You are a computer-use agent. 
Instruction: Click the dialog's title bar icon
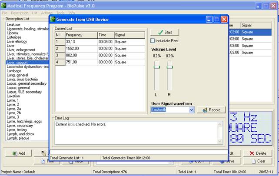[53, 20]
